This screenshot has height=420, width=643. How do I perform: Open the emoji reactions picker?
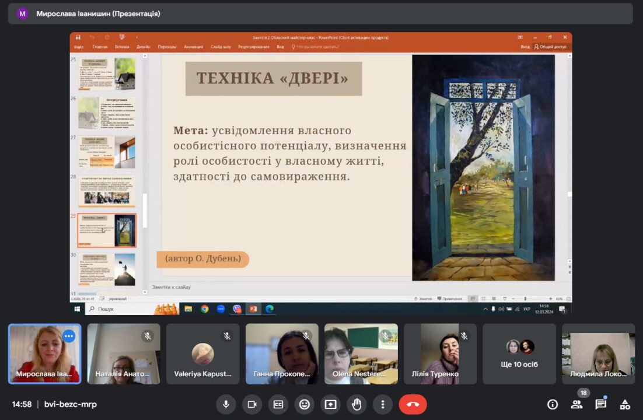pyautogui.click(x=304, y=404)
